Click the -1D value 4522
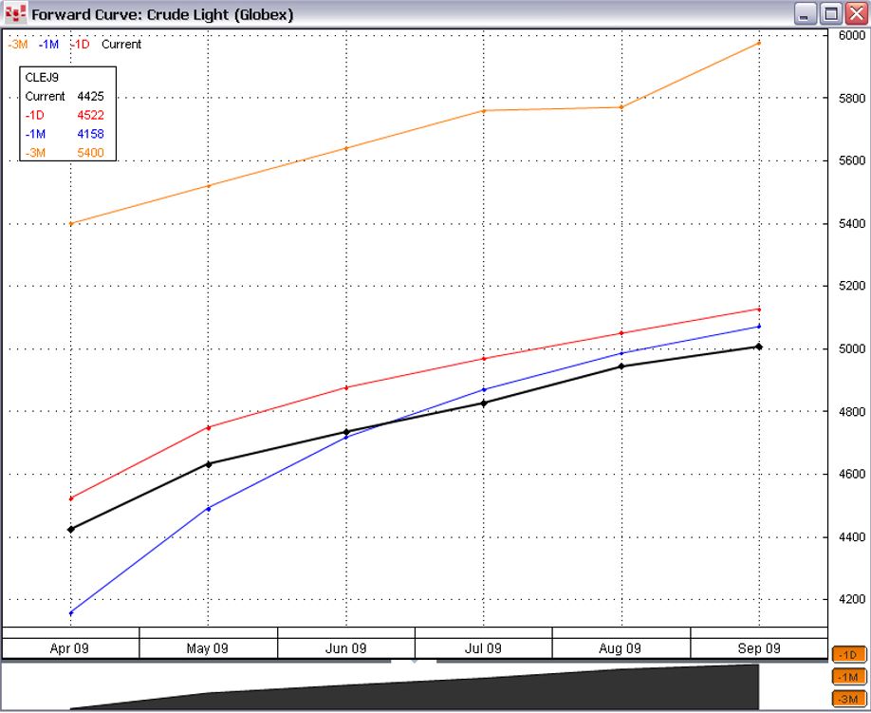871x713 pixels. point(90,115)
